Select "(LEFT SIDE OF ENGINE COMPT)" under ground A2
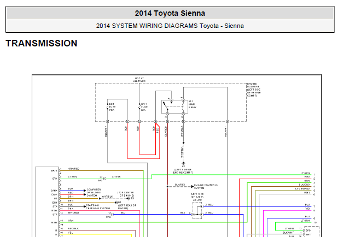 point(183,171)
